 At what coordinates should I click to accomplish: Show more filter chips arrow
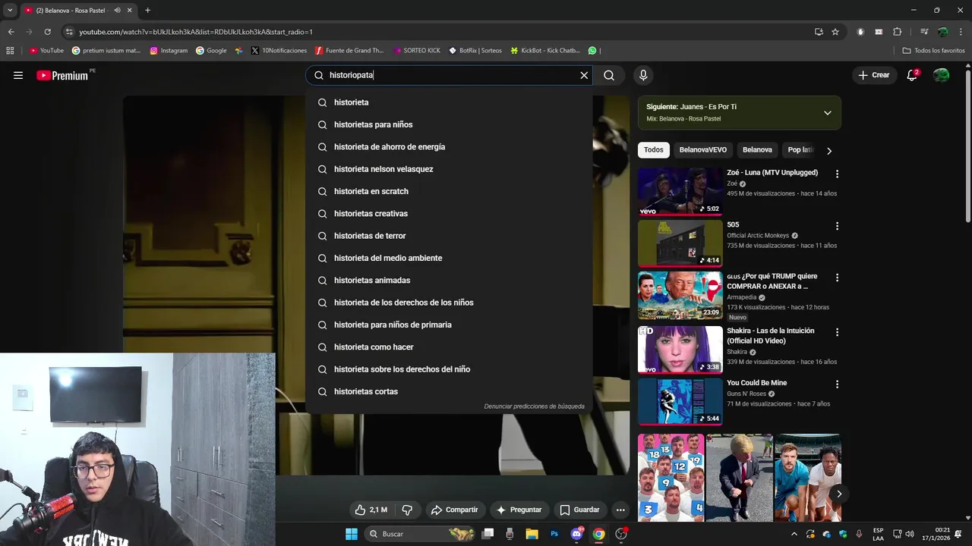click(x=829, y=151)
